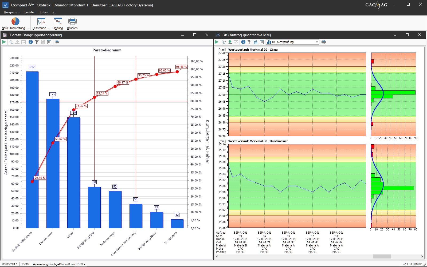Click the 'Paretodiagramm' chart title
The height and width of the screenshot is (267, 427).
107,50
